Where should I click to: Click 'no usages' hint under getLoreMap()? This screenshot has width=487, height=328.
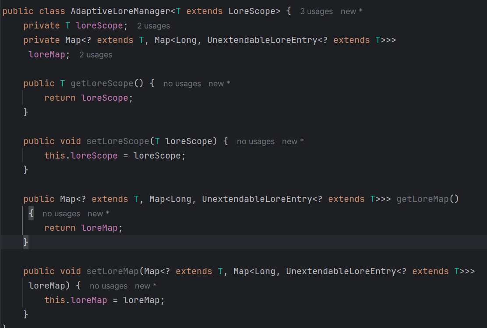point(61,214)
